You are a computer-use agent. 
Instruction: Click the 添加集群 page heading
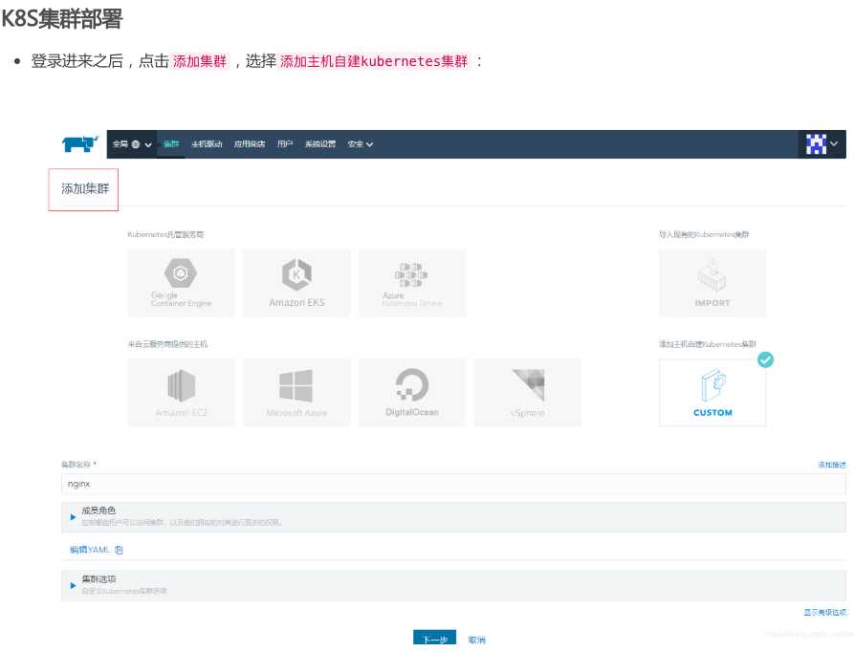(x=85, y=189)
